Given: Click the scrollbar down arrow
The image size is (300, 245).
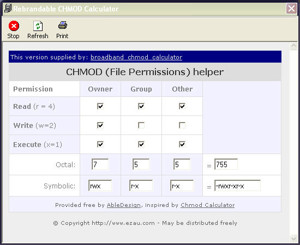Looking at the screenshot, I should [x=293, y=238].
